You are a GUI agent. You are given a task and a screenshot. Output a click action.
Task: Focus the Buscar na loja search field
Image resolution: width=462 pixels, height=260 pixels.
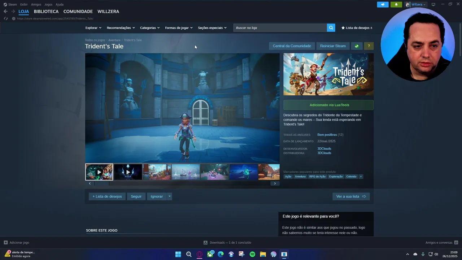[x=280, y=27]
